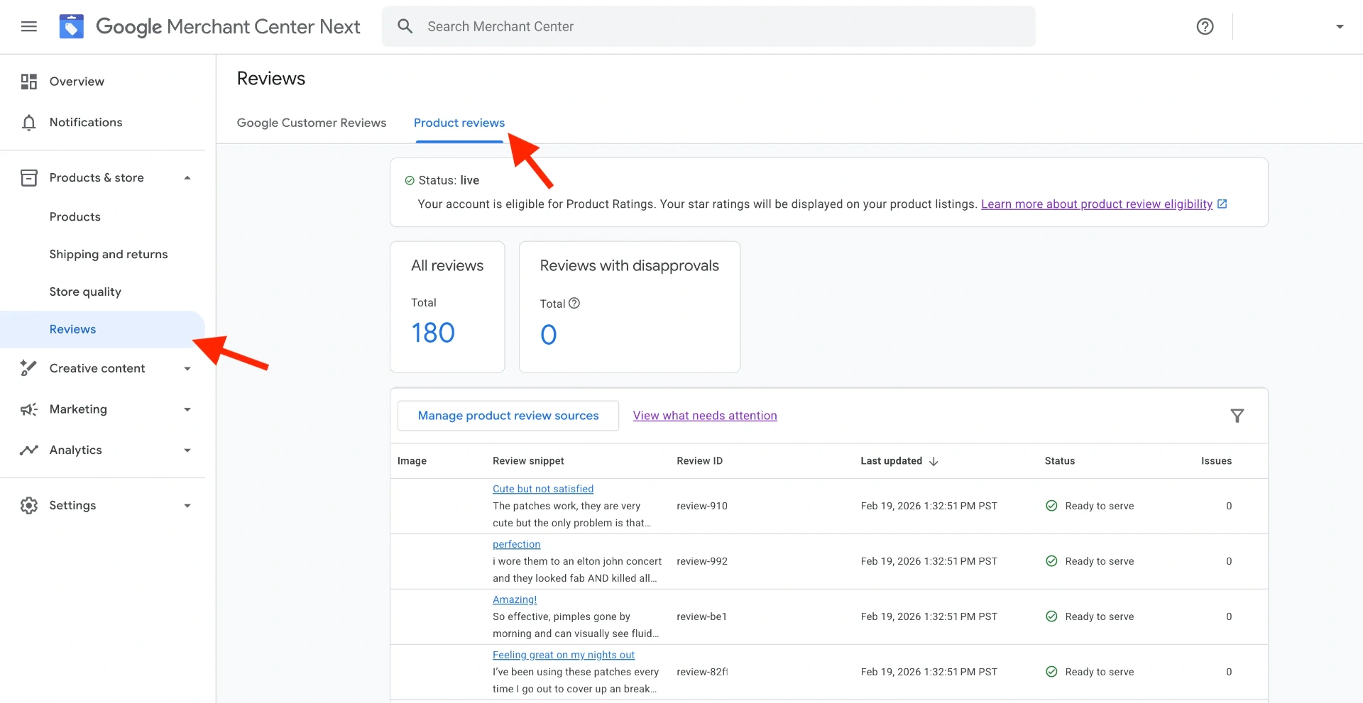The image size is (1363, 703).
Task: Click the Merchant Center logo icon
Action: point(71,26)
